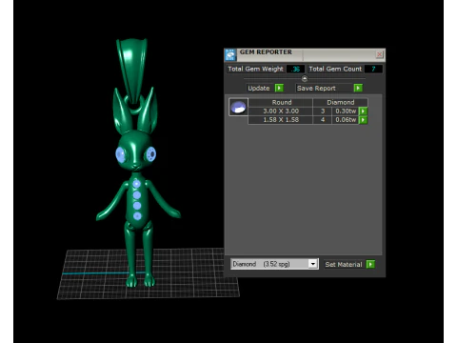Click the Save Report button label
This screenshot has height=343, width=457.
(316, 88)
